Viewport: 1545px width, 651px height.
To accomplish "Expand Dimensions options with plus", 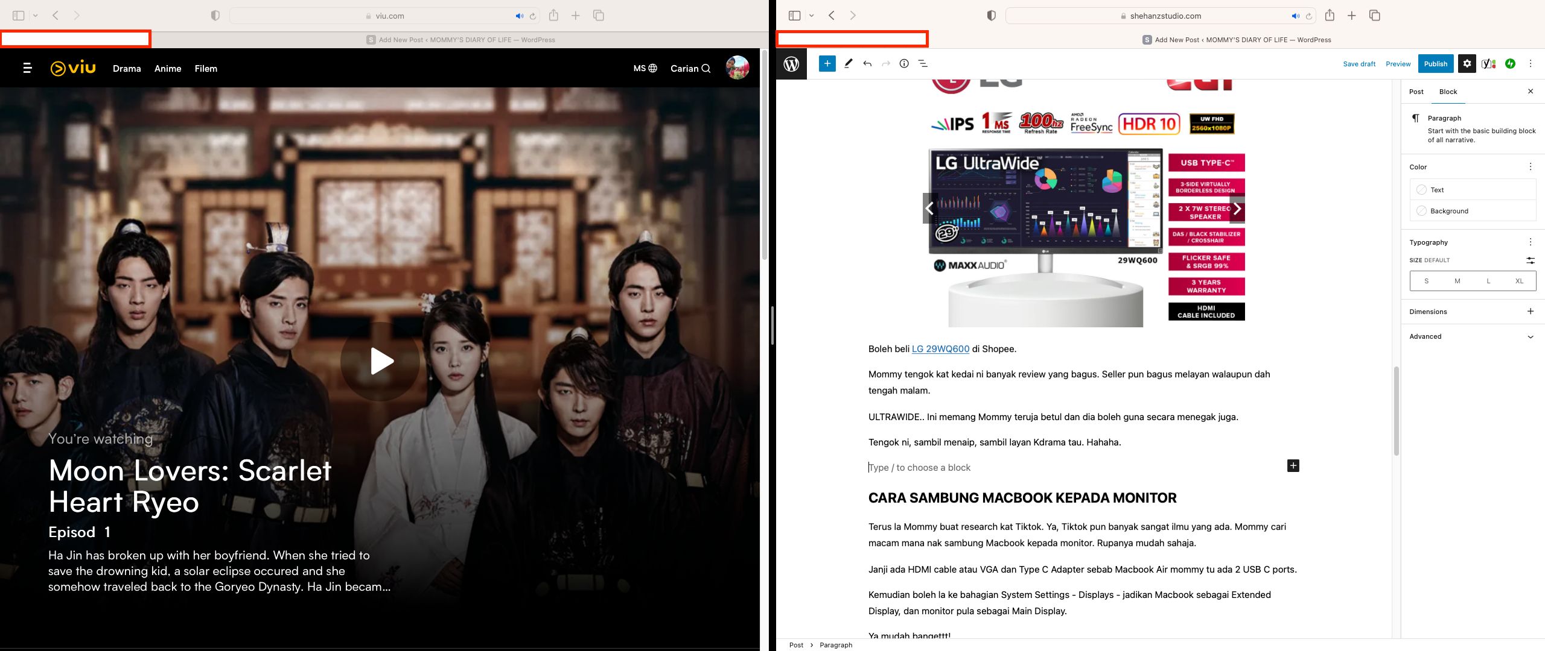I will click(x=1531, y=312).
